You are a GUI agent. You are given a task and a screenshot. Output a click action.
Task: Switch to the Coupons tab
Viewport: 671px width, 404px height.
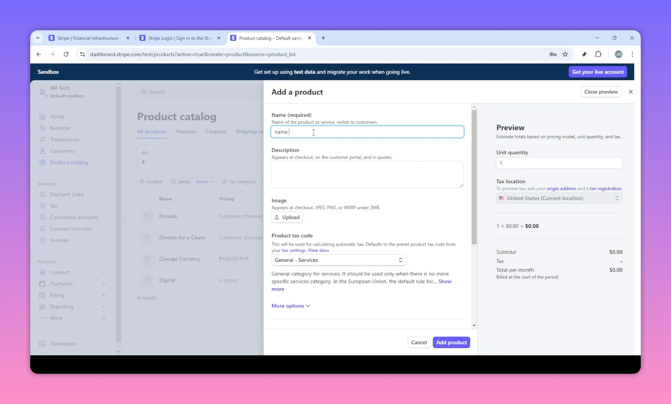click(x=216, y=131)
